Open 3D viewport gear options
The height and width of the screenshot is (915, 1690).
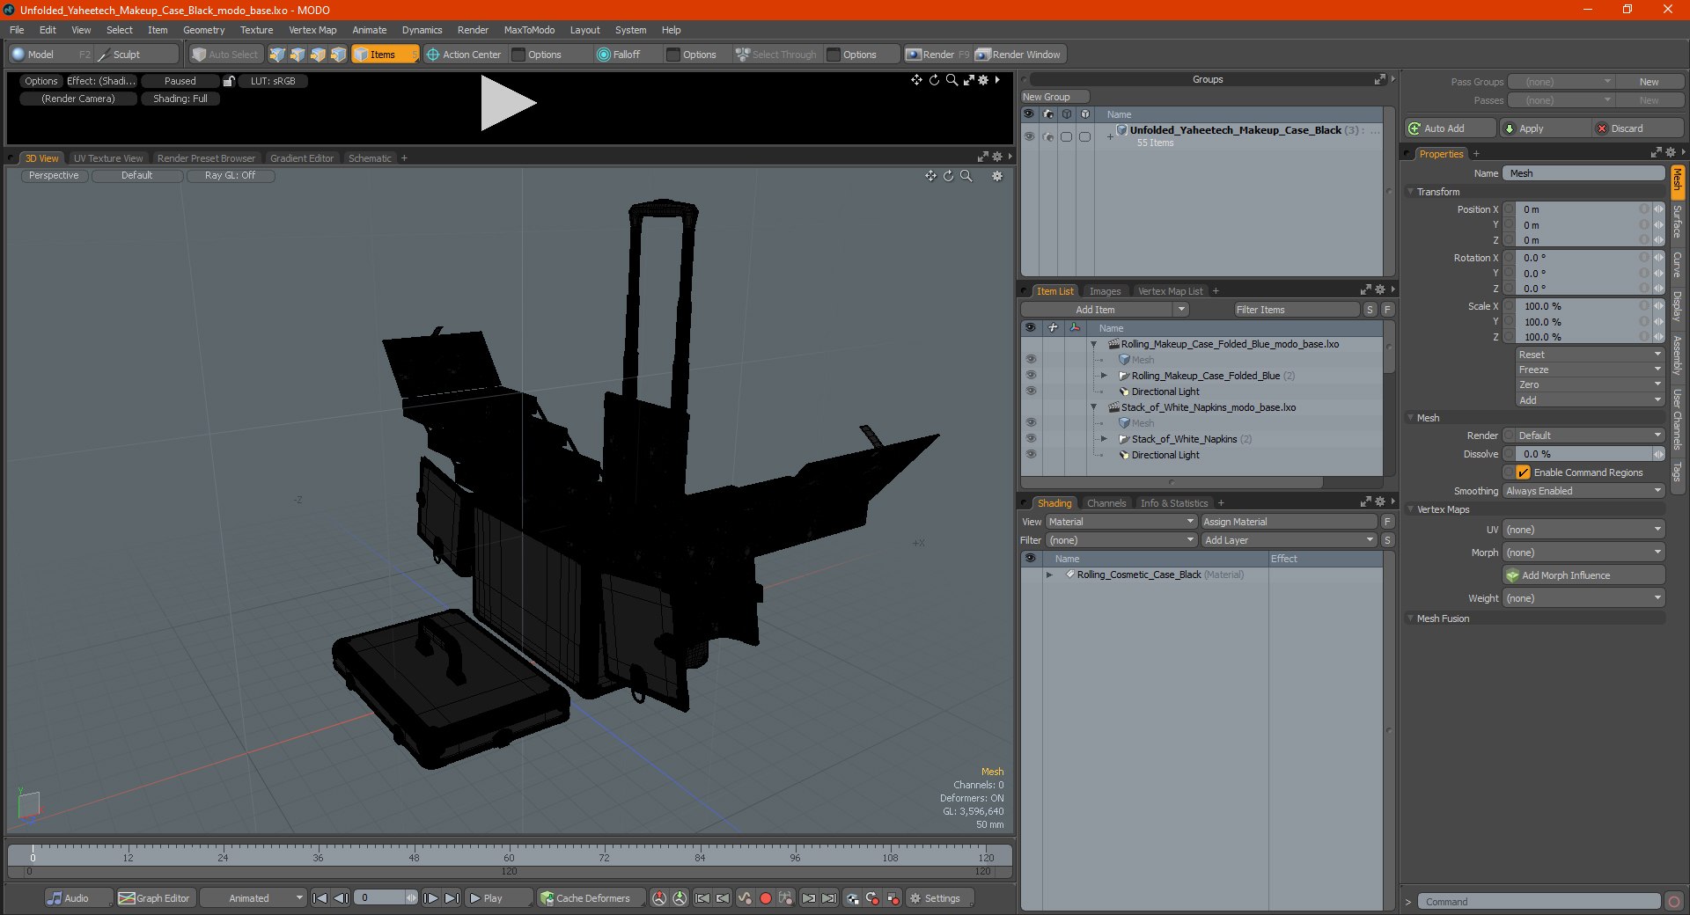997,176
